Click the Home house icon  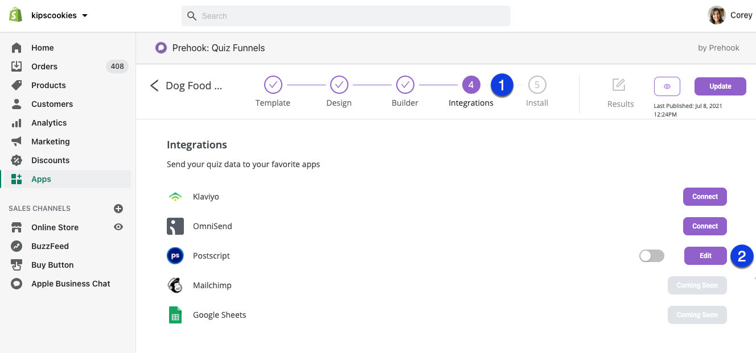click(x=17, y=48)
